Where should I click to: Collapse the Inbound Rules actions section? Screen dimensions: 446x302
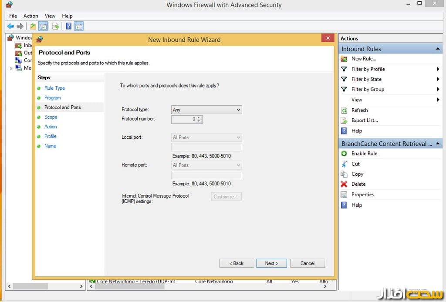pyautogui.click(x=438, y=49)
